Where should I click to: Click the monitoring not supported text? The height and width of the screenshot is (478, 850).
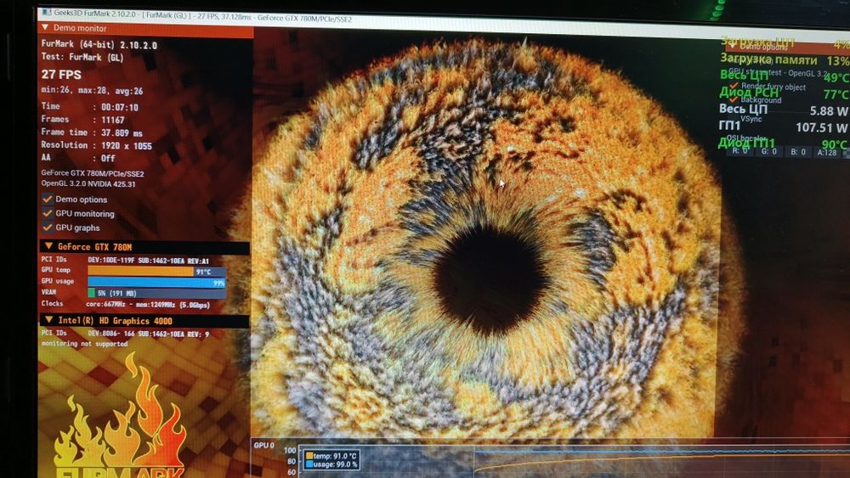click(x=84, y=343)
